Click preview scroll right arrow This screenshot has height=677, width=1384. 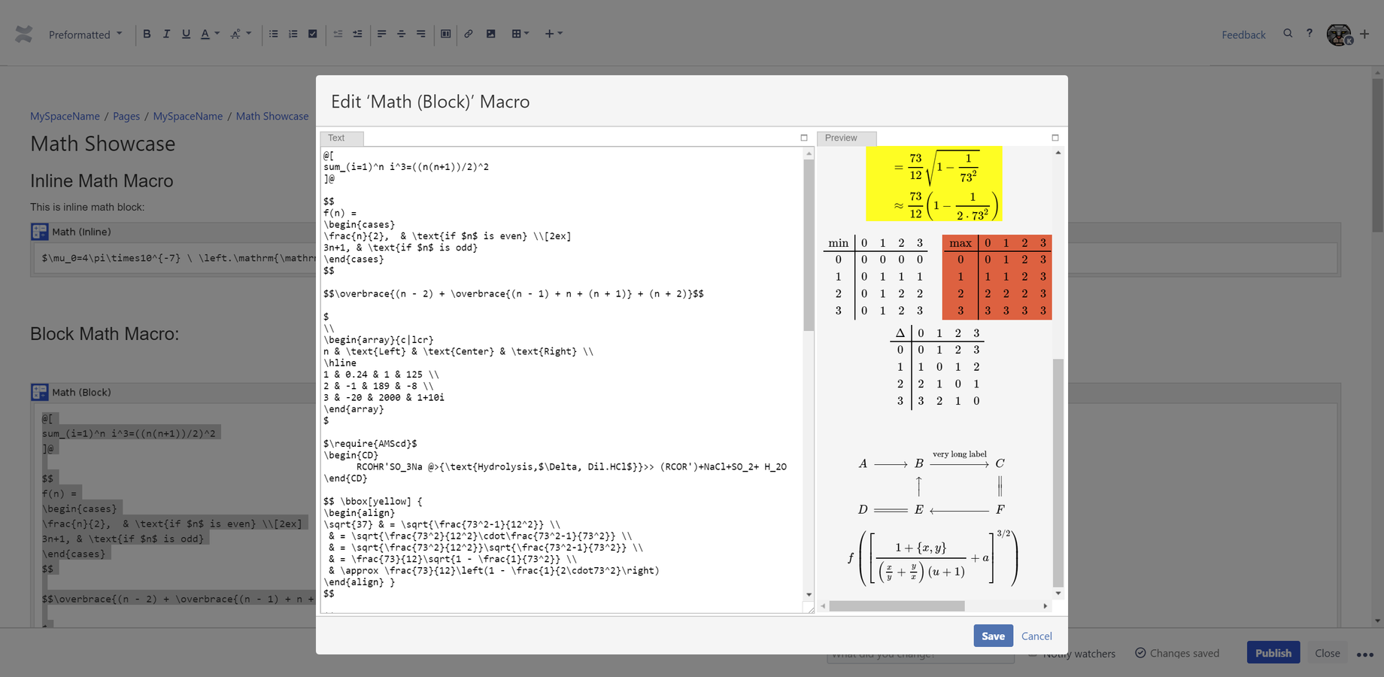[1045, 606]
